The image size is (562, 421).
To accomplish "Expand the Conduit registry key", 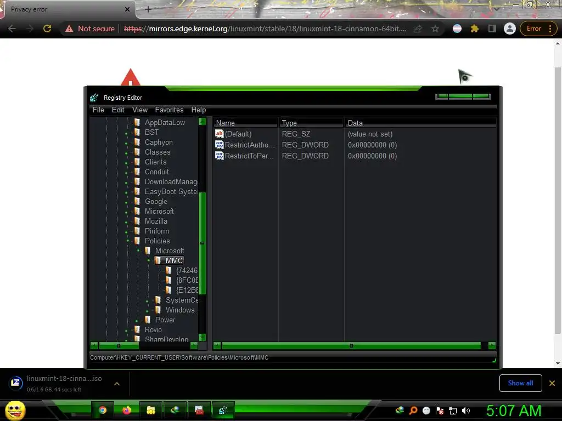I will point(126,173).
